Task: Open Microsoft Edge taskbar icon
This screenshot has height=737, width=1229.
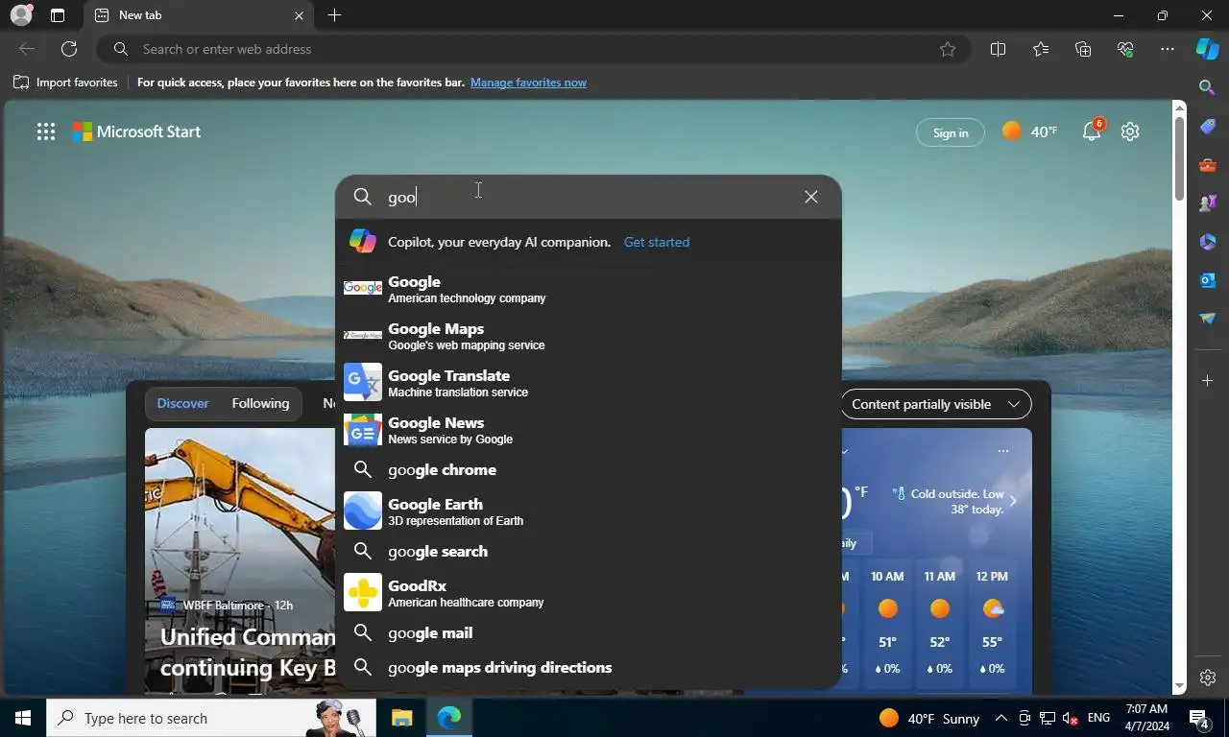Action: pyautogui.click(x=449, y=718)
